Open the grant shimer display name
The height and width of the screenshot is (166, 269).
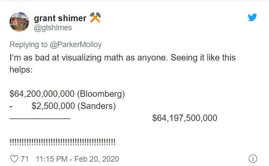tap(60, 18)
